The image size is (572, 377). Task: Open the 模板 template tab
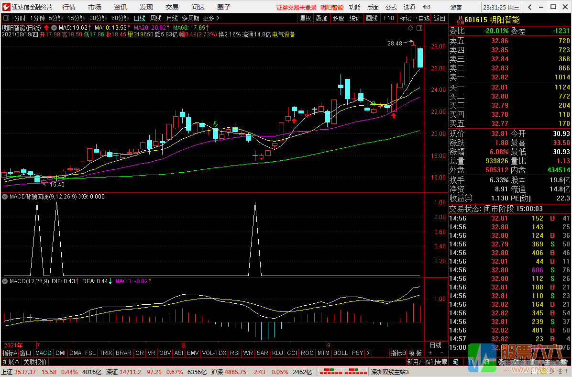[x=415, y=353]
